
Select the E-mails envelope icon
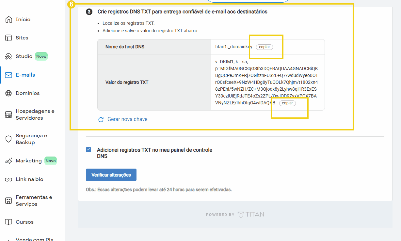(x=8, y=75)
